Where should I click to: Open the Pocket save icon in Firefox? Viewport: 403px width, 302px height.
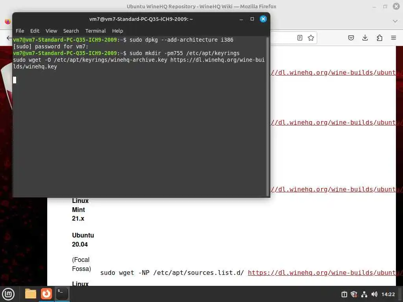click(x=351, y=38)
